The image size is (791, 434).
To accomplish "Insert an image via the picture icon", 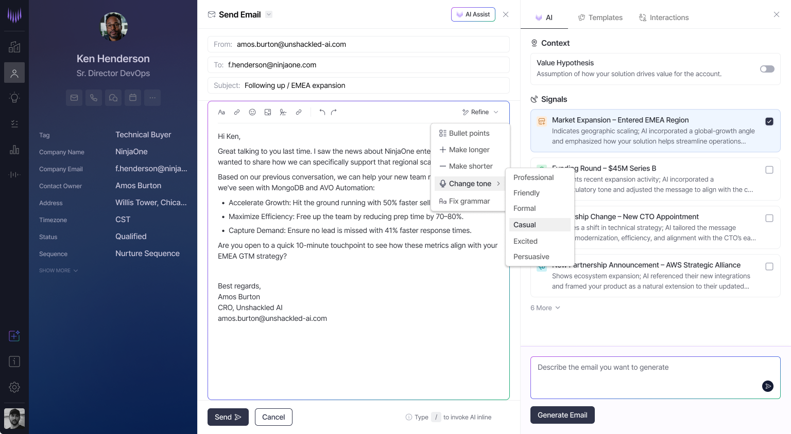I will pyautogui.click(x=268, y=112).
